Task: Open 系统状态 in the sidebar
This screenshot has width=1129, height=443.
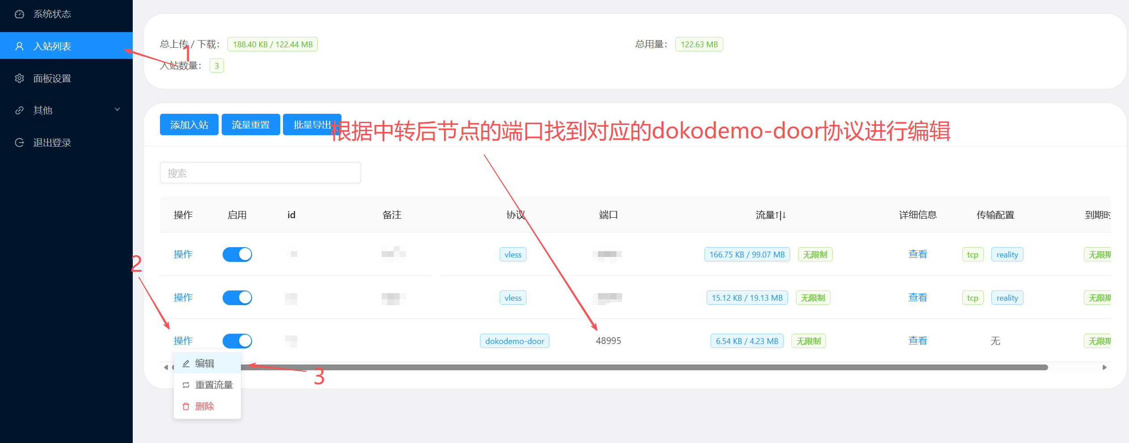Action: 66,14
